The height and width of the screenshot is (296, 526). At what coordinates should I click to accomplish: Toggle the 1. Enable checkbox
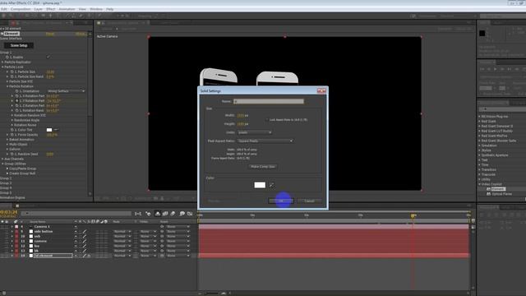48,57
